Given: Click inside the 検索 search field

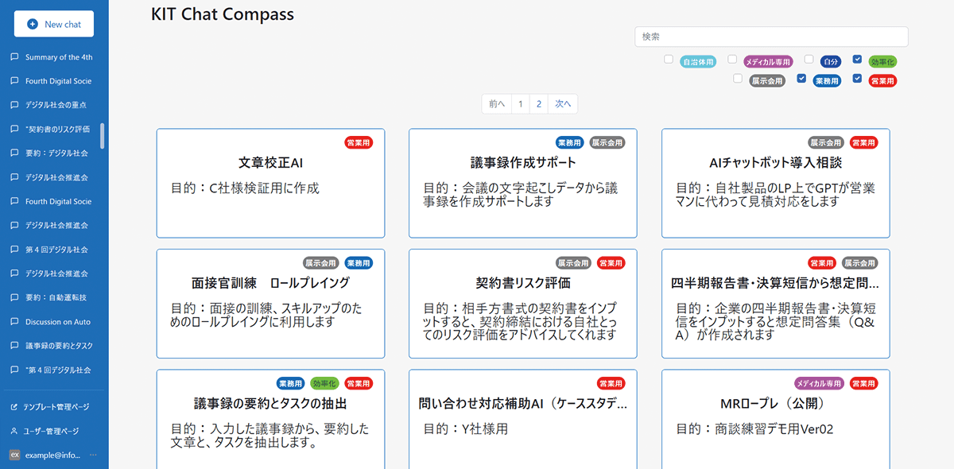Looking at the screenshot, I should pos(771,37).
